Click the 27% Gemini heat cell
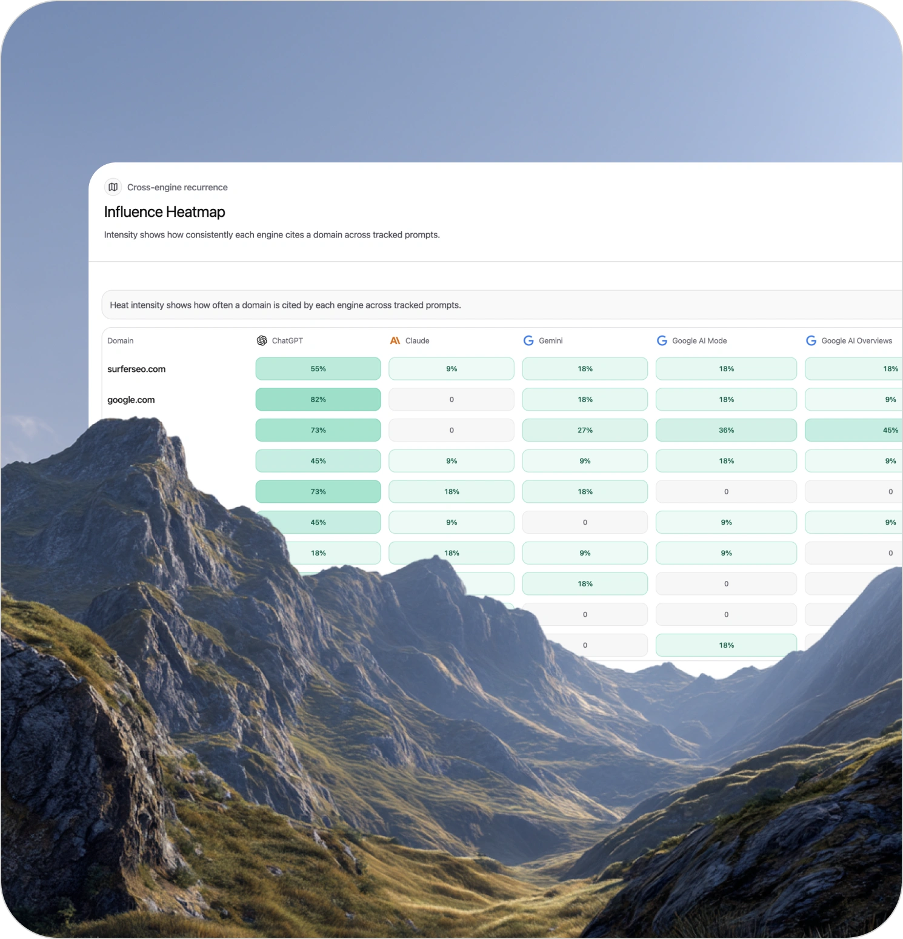Image resolution: width=903 pixels, height=939 pixels. [x=585, y=430]
